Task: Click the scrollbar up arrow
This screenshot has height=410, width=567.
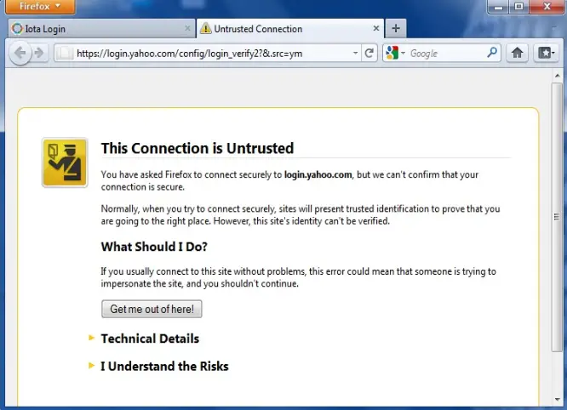Action: 558,76
